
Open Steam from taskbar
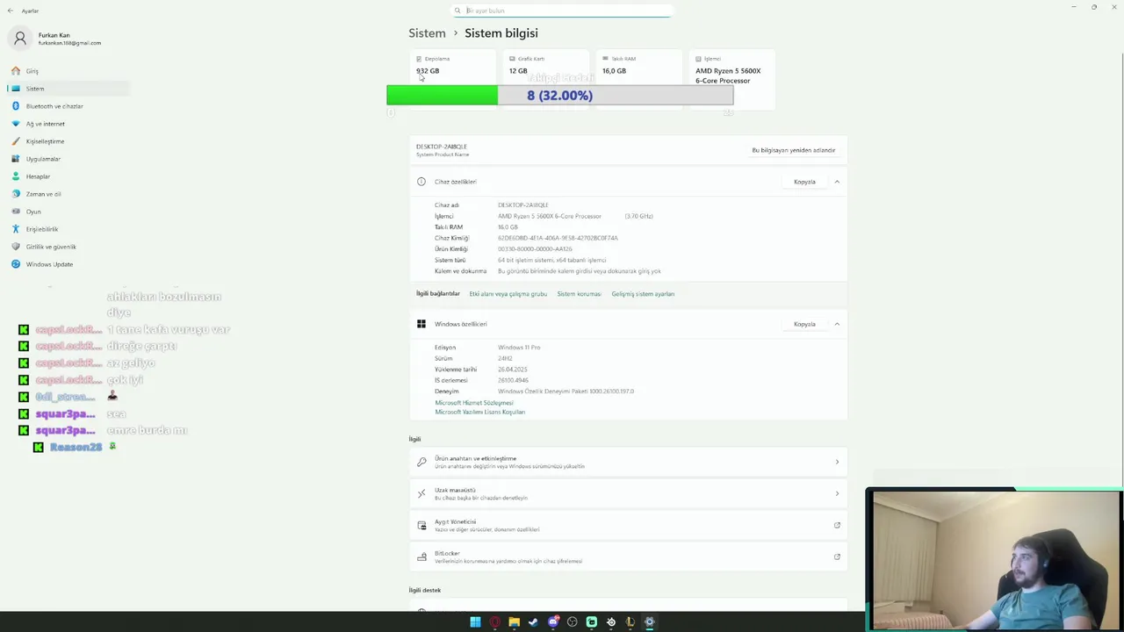click(533, 622)
